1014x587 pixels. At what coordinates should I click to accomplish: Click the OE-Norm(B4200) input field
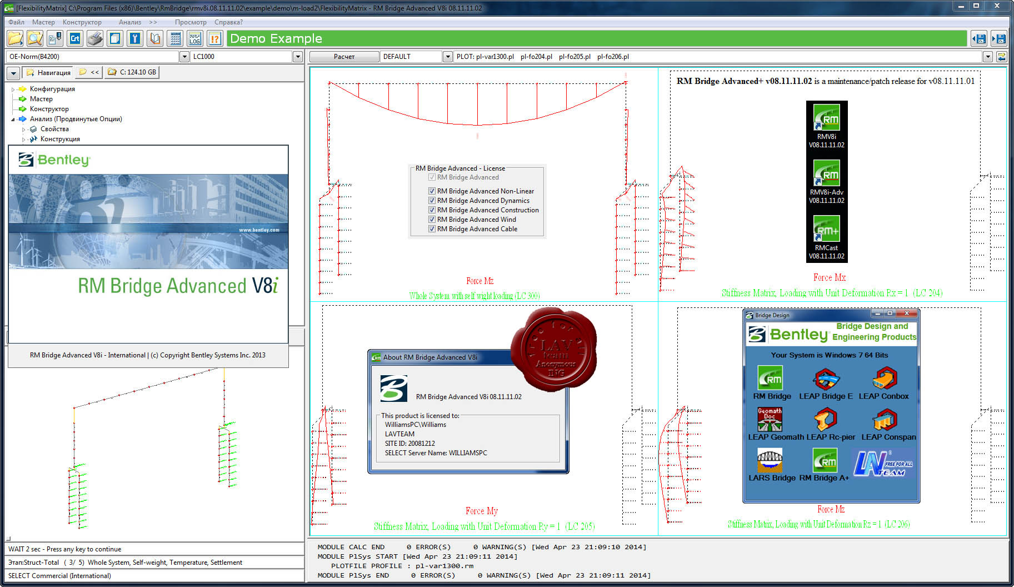(93, 57)
